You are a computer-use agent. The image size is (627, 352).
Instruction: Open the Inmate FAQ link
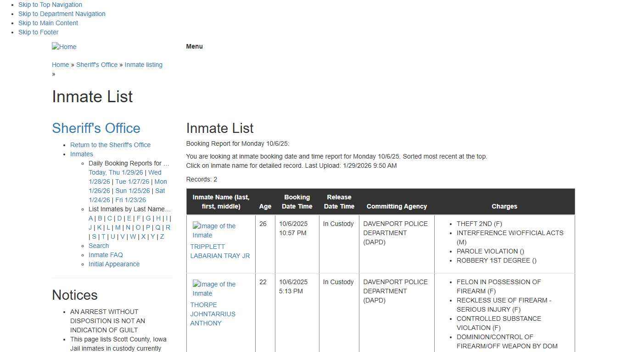click(x=106, y=255)
